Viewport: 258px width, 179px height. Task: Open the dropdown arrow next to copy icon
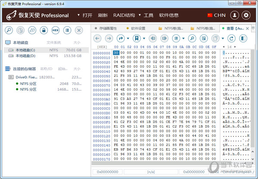(x=223, y=39)
